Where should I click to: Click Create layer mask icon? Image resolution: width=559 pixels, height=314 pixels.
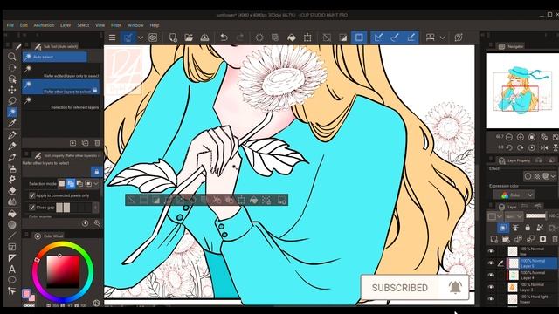click(542, 239)
